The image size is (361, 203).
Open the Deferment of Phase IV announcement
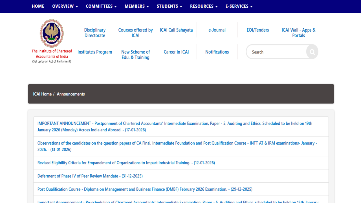(x=90, y=176)
